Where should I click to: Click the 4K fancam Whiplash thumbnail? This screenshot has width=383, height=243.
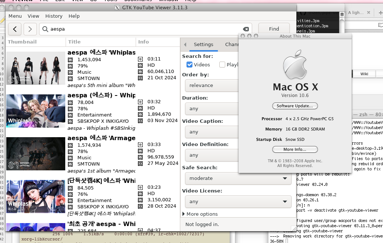(36, 196)
